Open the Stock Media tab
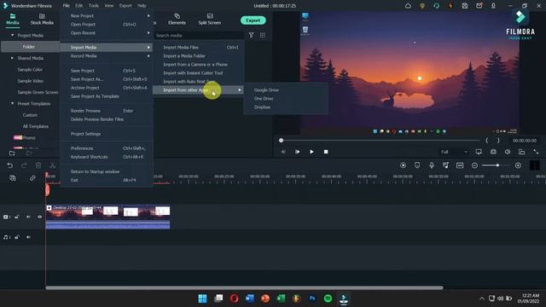Screen dimensions: 546x307 coord(42,20)
